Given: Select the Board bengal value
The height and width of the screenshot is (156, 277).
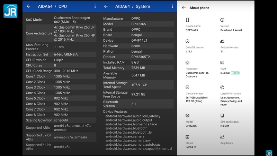Looking at the screenshot, I should [x=136, y=35].
